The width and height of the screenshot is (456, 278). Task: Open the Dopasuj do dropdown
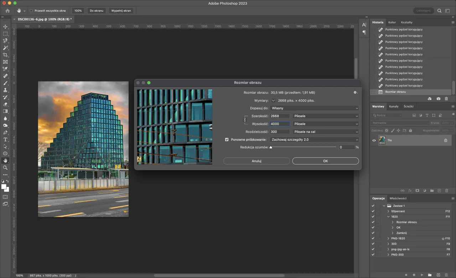click(x=314, y=108)
